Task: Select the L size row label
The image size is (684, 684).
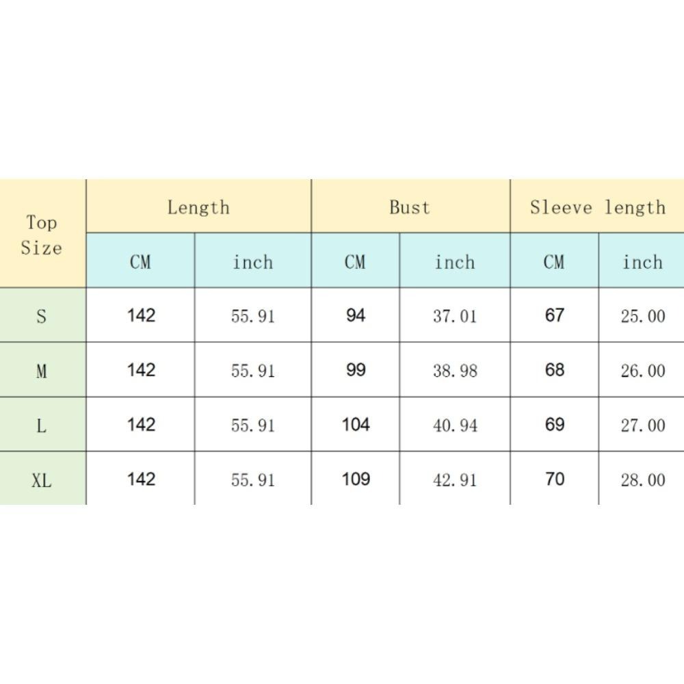Action: pyautogui.click(x=42, y=425)
